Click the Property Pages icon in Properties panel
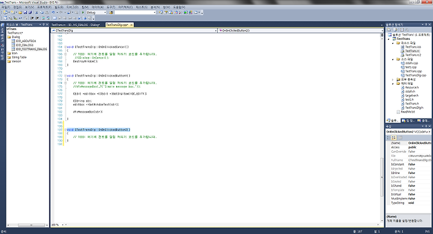The image size is (433, 234). (400, 138)
